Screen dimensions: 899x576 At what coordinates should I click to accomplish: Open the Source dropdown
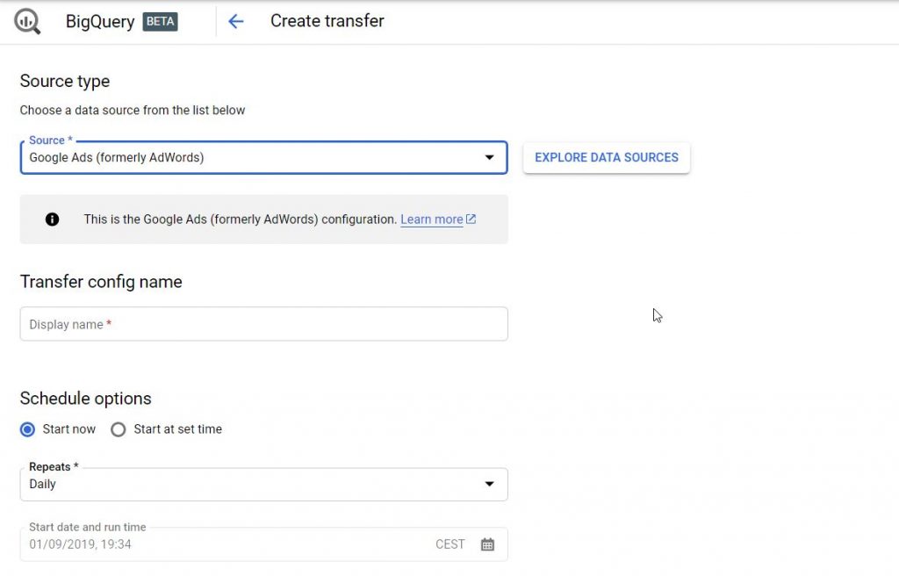point(263,158)
